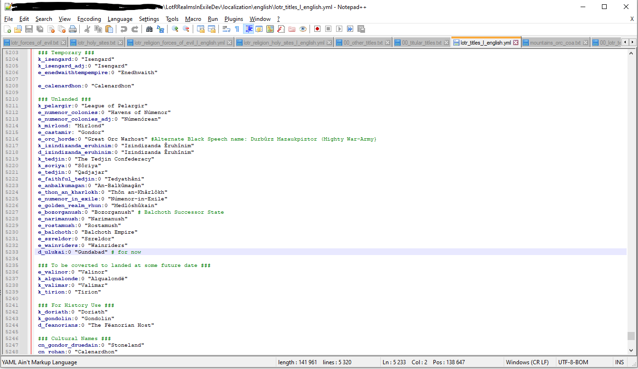The width and height of the screenshot is (638, 369).
Task: Open the Edit menu
Action: pos(24,19)
